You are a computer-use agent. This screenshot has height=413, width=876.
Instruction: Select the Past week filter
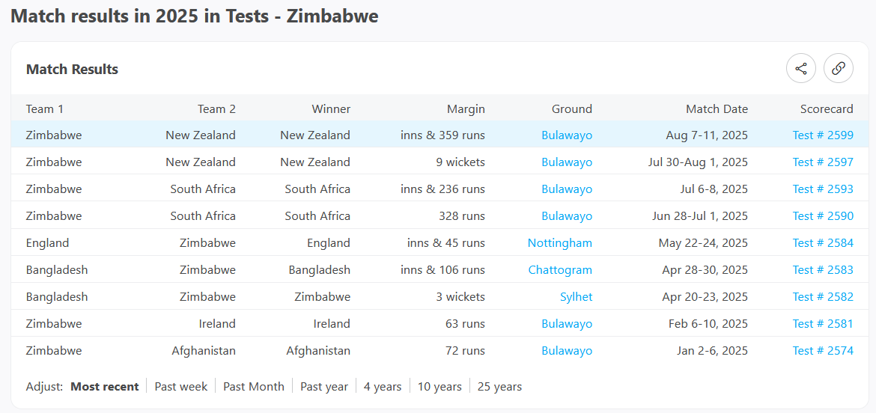point(181,387)
